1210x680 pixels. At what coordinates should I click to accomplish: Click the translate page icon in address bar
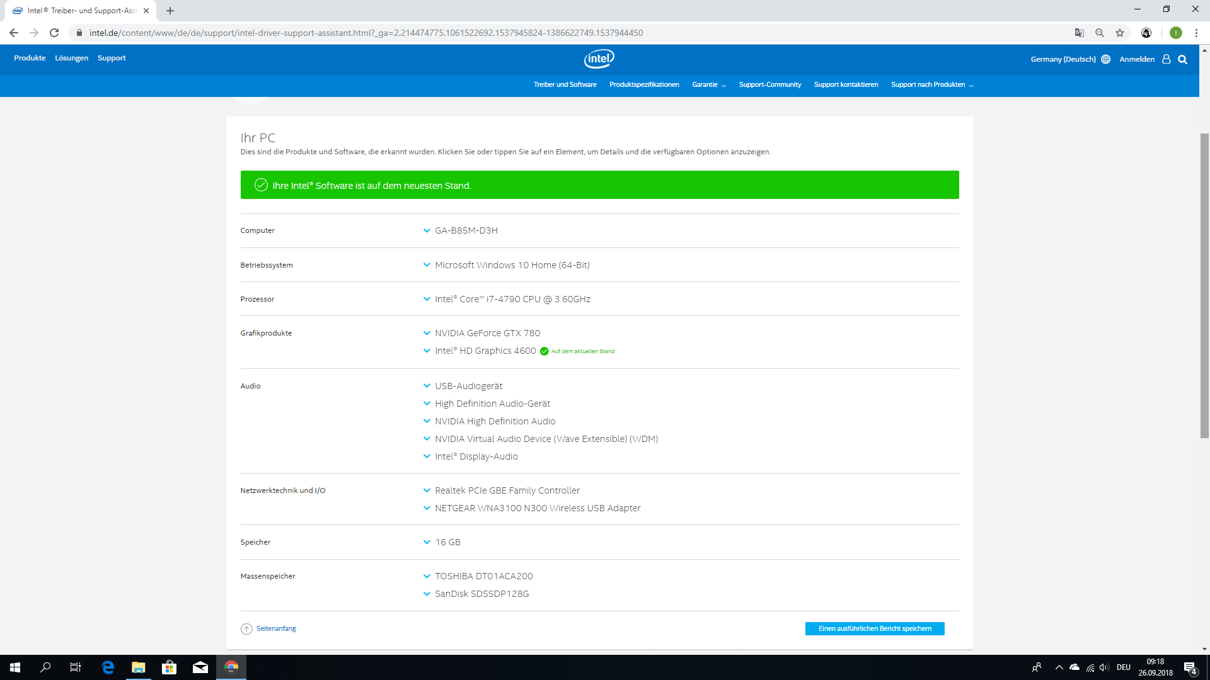(x=1080, y=33)
